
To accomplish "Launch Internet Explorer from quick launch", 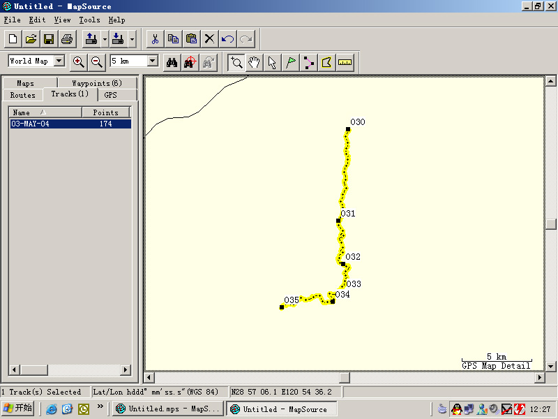I will 51,409.
